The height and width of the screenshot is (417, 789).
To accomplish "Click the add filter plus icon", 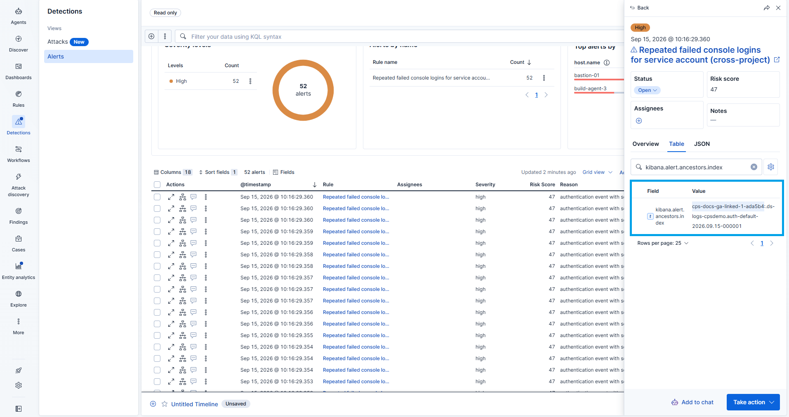I will click(152, 36).
